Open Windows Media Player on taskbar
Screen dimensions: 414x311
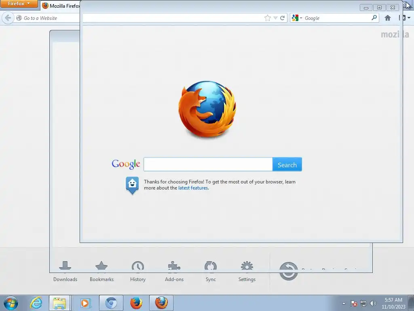pyautogui.click(x=85, y=303)
